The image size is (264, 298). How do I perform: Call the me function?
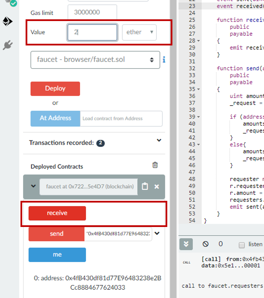(x=57, y=255)
